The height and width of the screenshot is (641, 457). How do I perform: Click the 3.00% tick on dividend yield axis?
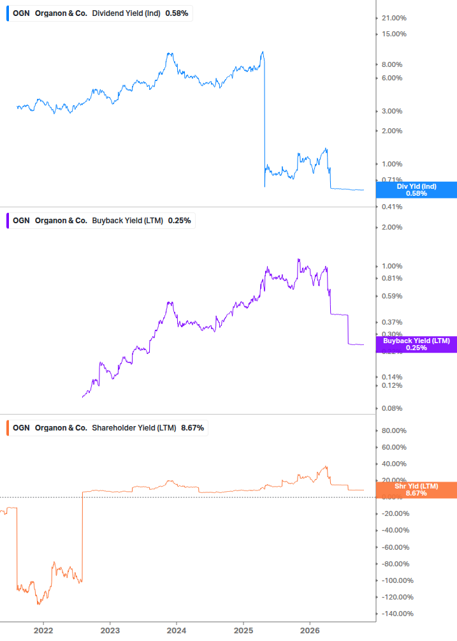[x=392, y=111]
